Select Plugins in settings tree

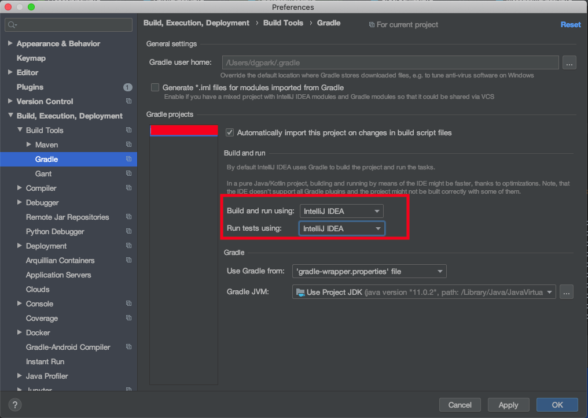coord(30,87)
